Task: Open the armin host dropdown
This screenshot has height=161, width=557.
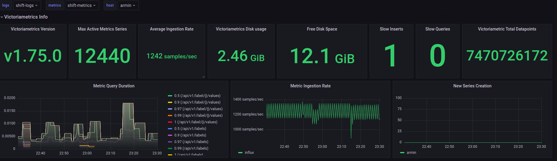Action: [128, 5]
